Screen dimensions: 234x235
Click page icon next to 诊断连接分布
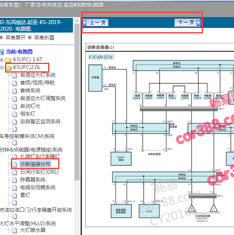[x=14, y=164]
